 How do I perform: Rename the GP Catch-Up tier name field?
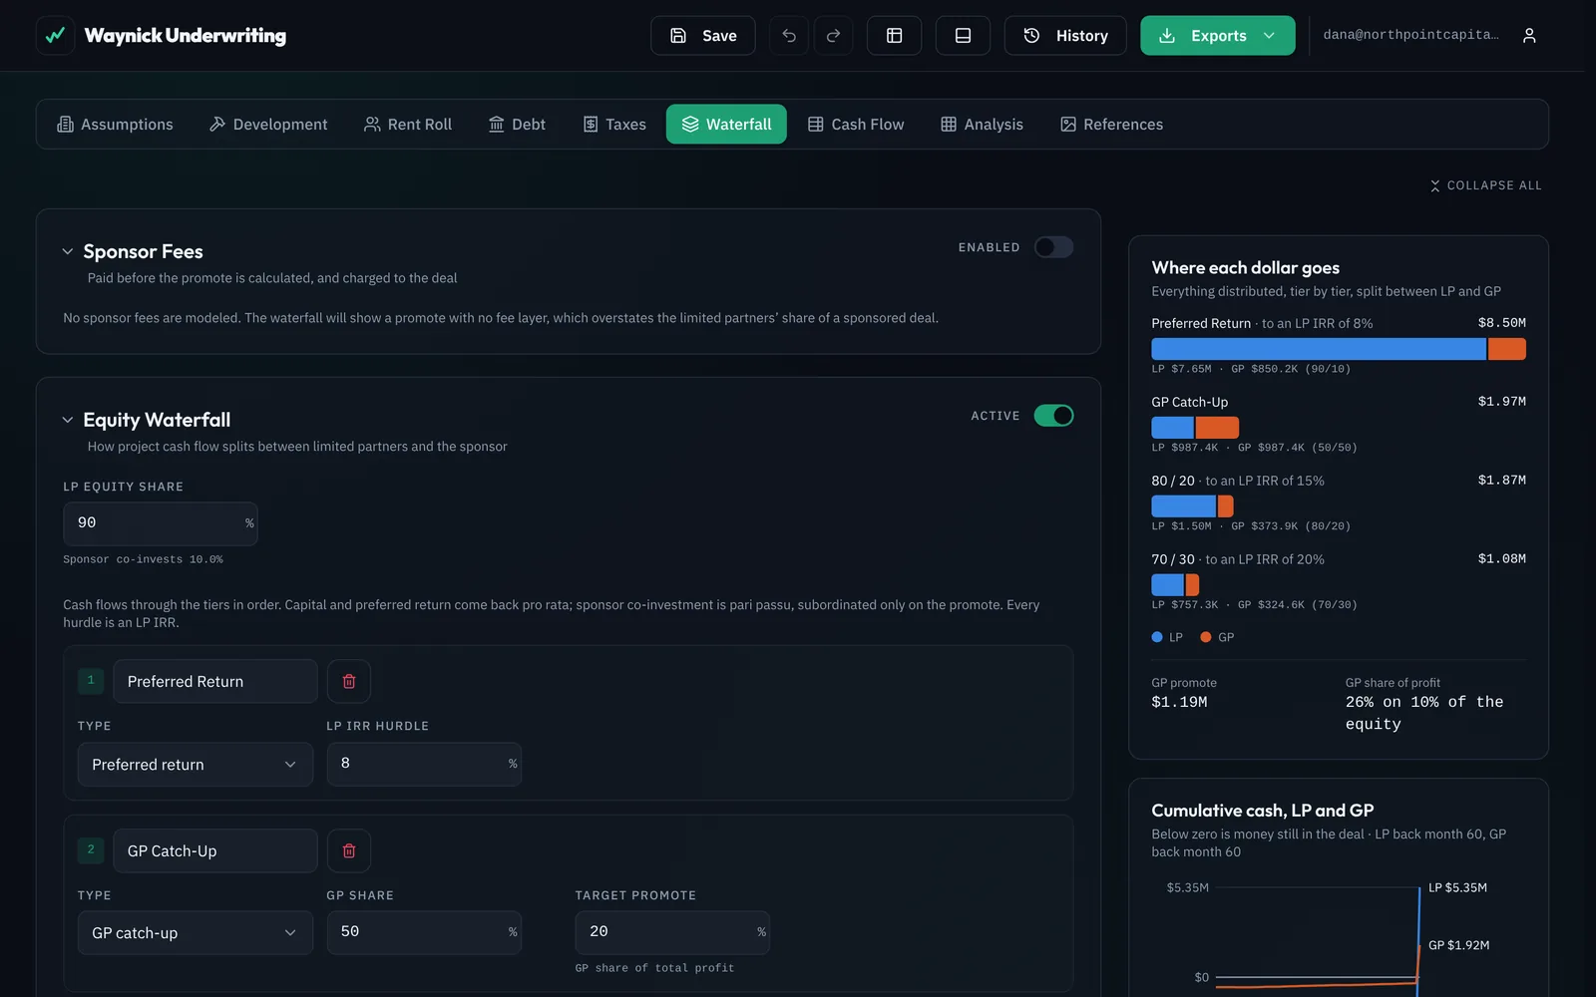tap(215, 851)
